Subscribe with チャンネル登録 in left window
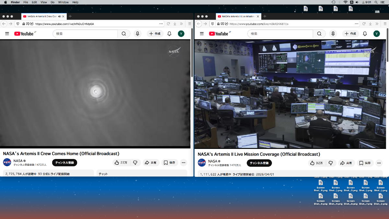Screen dimensions: 389x219 65,163
